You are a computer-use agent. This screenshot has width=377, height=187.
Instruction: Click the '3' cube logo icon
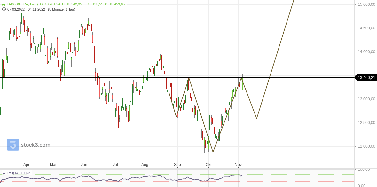tap(13, 145)
